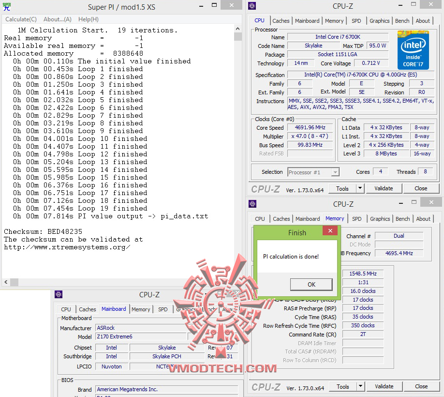444x397 pixels.
Task: Click the tRFC value 350 clocks
Action: pos(363,325)
